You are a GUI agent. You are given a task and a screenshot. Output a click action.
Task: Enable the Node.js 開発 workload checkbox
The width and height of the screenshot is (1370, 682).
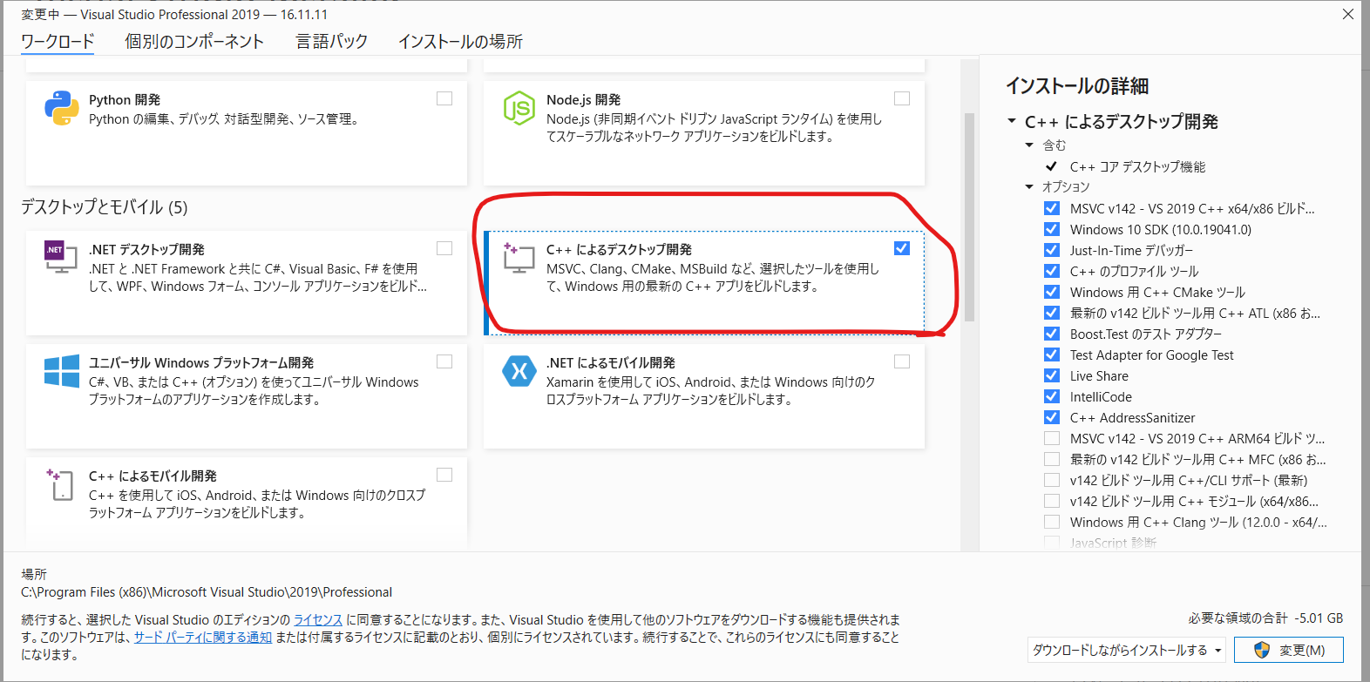click(x=902, y=98)
